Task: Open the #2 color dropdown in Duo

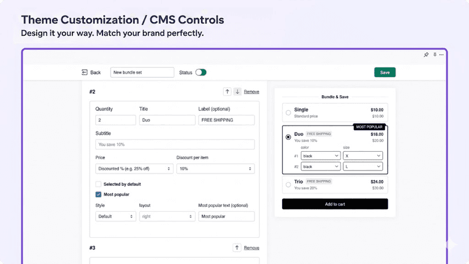Action: (x=321, y=167)
